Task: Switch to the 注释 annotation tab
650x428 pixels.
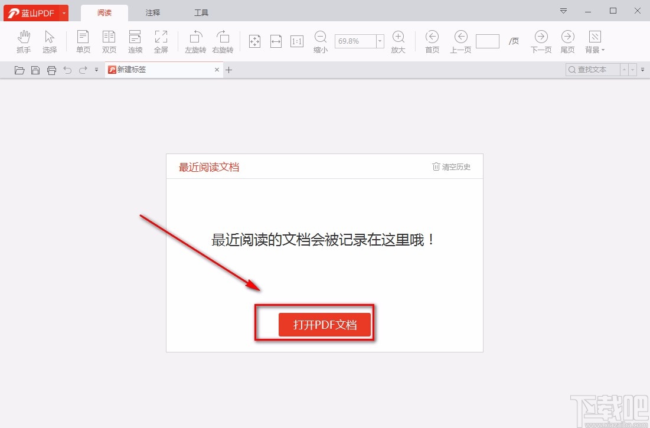Action: 152,12
